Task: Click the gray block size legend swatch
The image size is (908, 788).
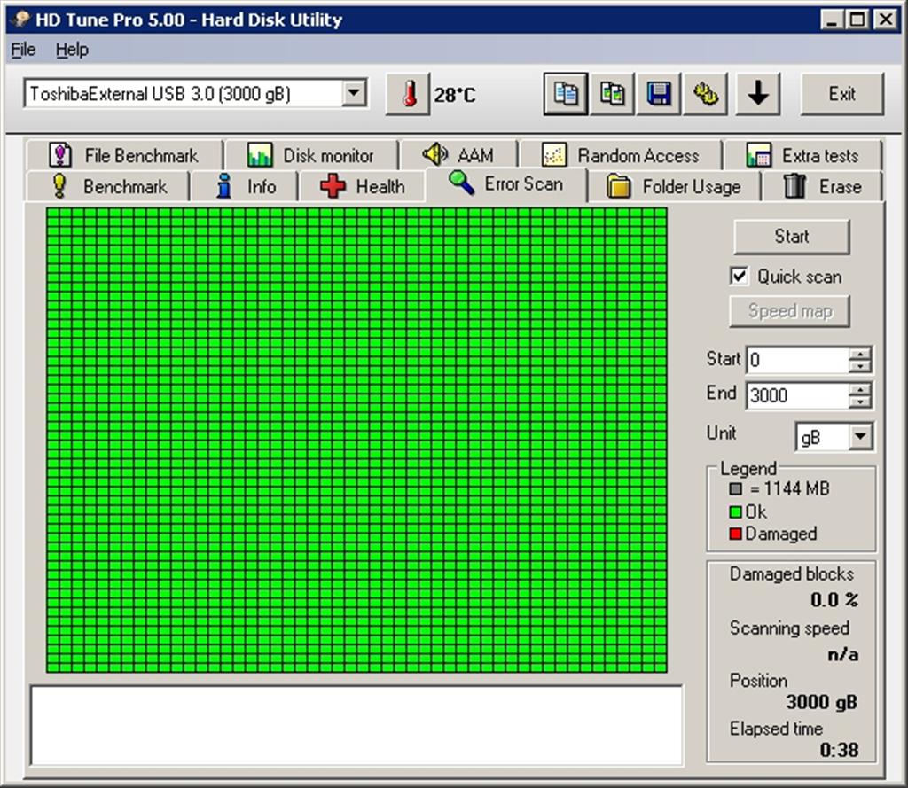Action: (x=735, y=488)
